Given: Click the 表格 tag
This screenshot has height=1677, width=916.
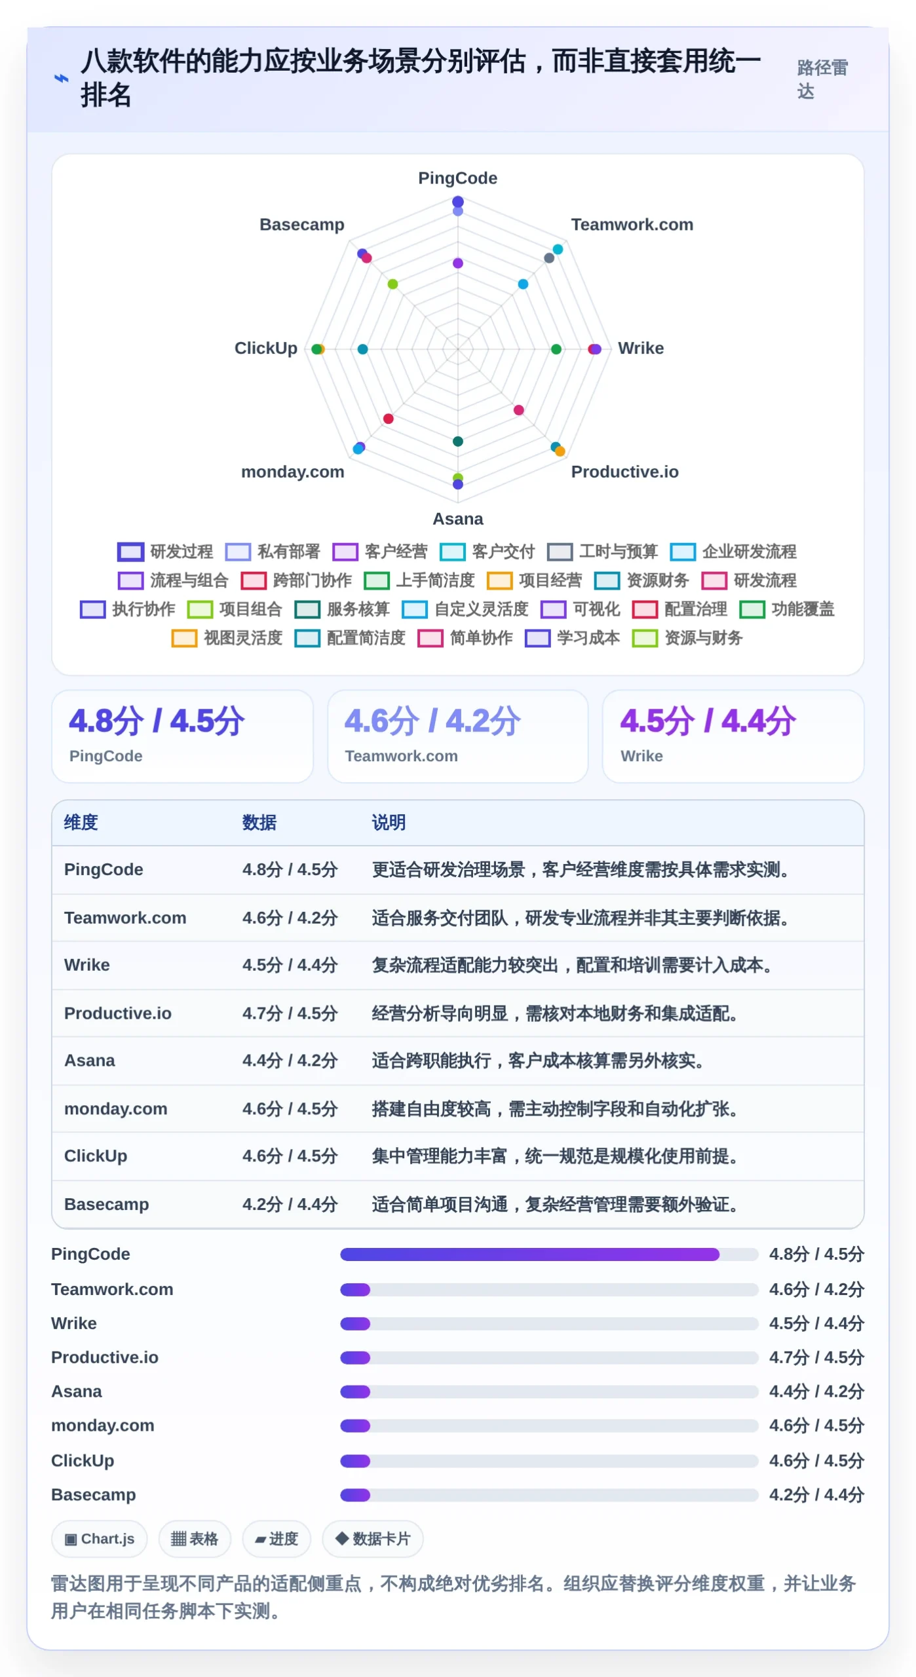Looking at the screenshot, I should [195, 1539].
